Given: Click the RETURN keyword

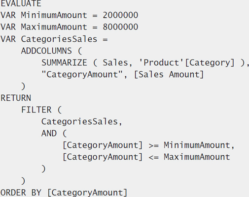Looking at the screenshot, I should pyautogui.click(x=16, y=98).
